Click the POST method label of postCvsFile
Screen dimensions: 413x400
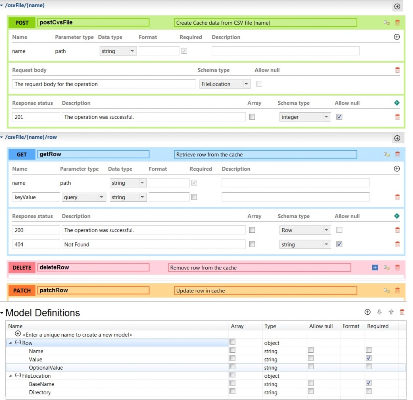coord(21,23)
